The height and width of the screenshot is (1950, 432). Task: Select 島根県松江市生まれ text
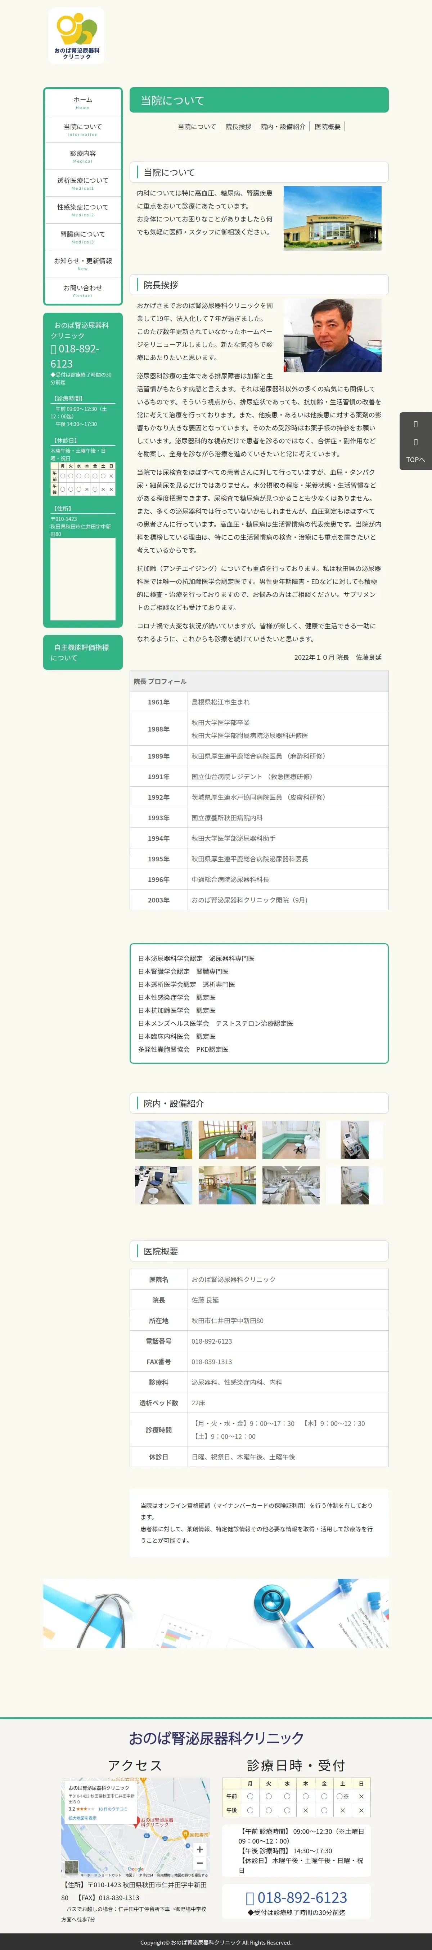(221, 702)
